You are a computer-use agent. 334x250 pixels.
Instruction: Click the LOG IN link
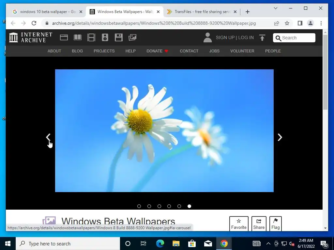pyautogui.click(x=246, y=37)
